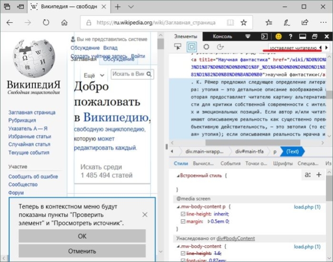
Task: Toggle DOM element highlighting boxes icon
Action: point(192,47)
